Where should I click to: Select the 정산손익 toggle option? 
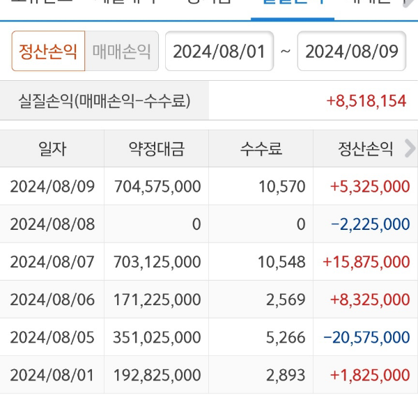pos(48,52)
